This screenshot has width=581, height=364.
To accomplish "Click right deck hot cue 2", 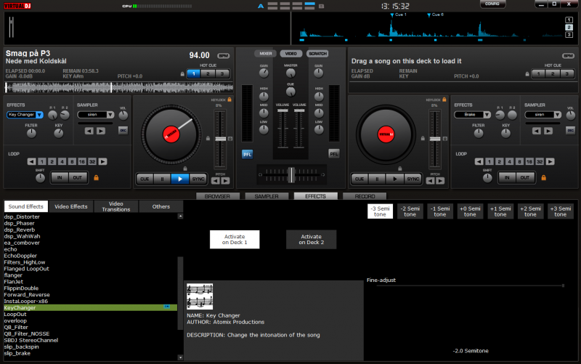I will (x=553, y=74).
